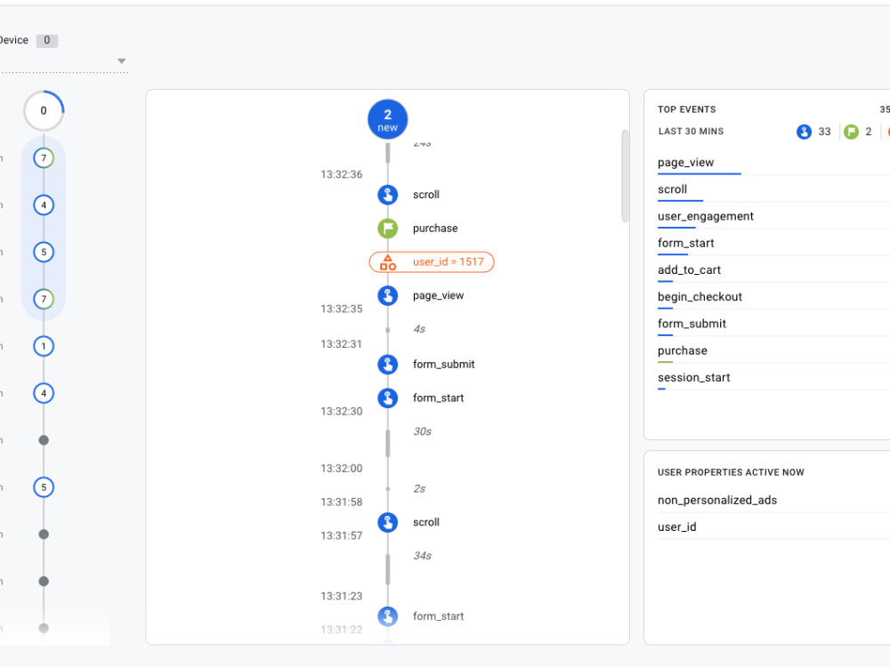Select the 4-event minute bubble directly below the 1 bubble
This screenshot has height=667, width=890.
[x=44, y=394]
